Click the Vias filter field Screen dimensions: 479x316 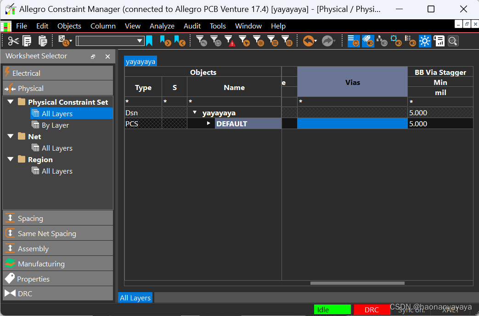353,102
